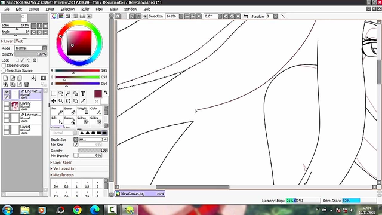Switch to the NewCanvas.jpg tab
Viewport: 382px width, 215px height.
(140, 193)
